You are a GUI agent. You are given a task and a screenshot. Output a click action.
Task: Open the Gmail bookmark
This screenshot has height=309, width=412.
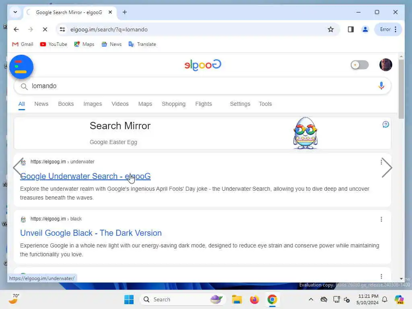23,44
